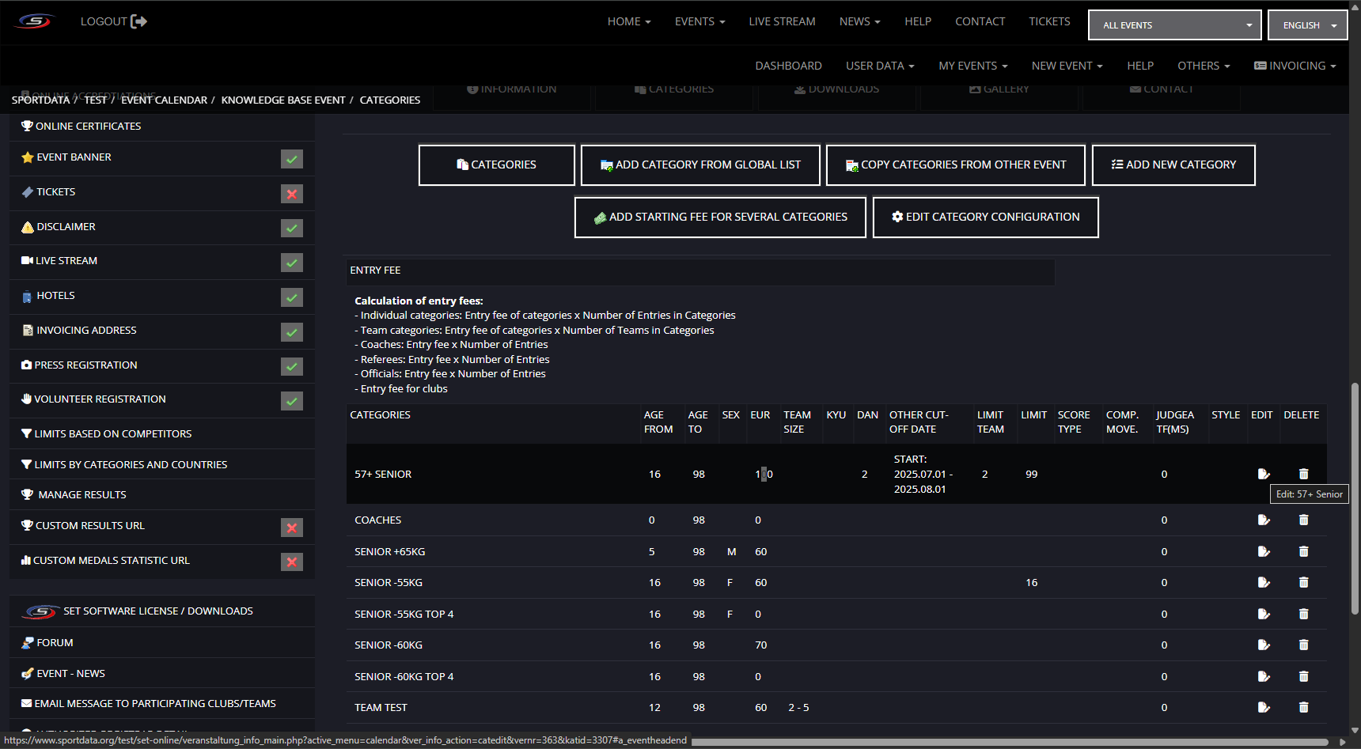Toggle Invoicing Address checkmark

pyautogui.click(x=292, y=332)
